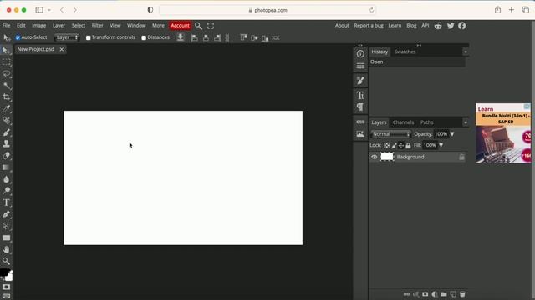Image resolution: width=535 pixels, height=300 pixels.
Task: Select the Move tool in left toolbar
Action: (x=6, y=51)
